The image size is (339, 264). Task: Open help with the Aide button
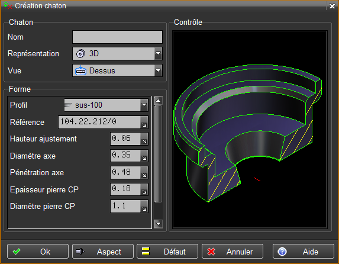pyautogui.click(x=304, y=252)
